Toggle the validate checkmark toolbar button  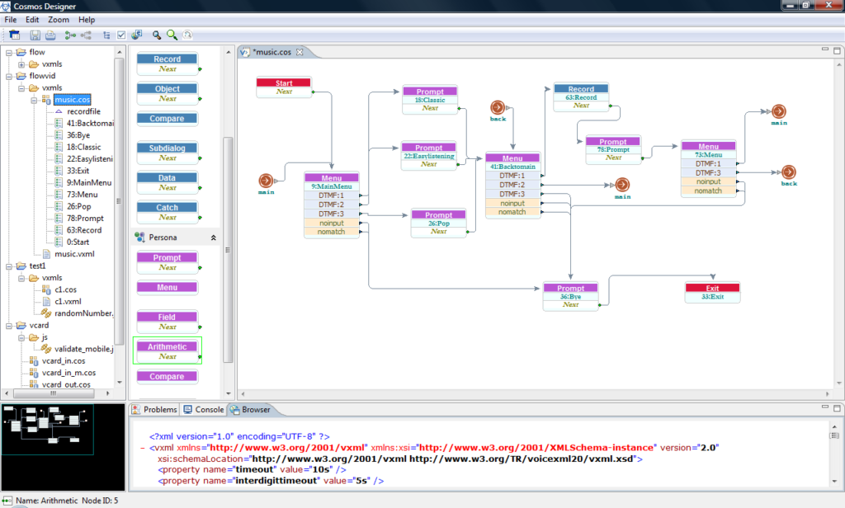pyautogui.click(x=121, y=35)
